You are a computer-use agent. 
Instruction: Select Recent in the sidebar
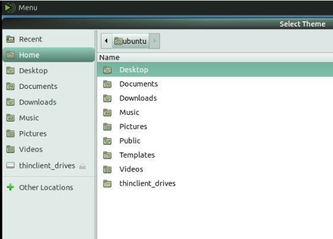(x=49, y=39)
